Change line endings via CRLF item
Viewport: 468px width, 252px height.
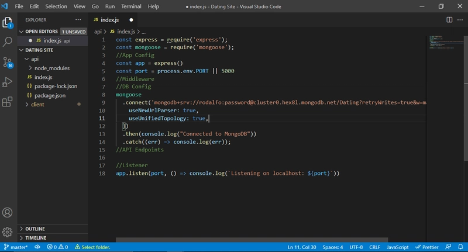click(x=374, y=247)
